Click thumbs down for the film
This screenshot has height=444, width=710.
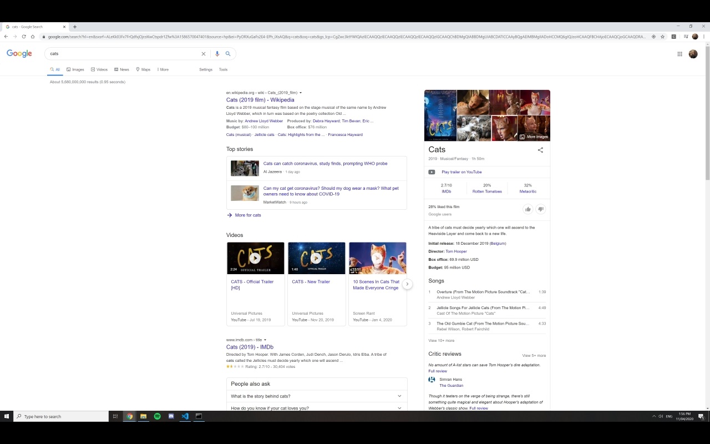pyautogui.click(x=540, y=209)
